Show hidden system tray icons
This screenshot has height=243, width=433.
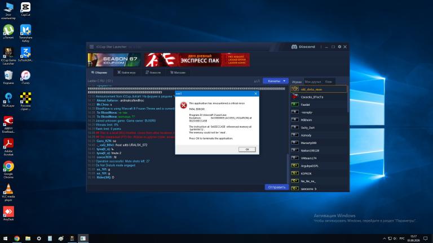[x=384, y=238]
